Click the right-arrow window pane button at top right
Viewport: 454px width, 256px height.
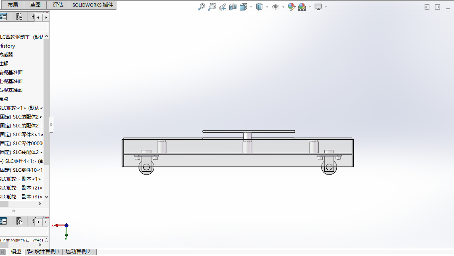437,7
